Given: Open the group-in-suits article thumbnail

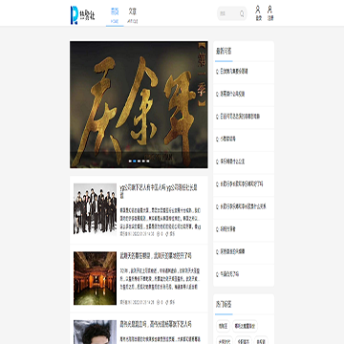Looking at the screenshot, I should (x=95, y=208).
